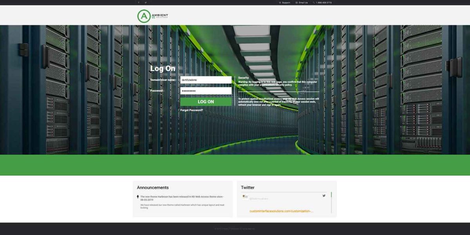470x235 pixels.
Task: Click the Support label in the top bar
Action: pos(285,2)
